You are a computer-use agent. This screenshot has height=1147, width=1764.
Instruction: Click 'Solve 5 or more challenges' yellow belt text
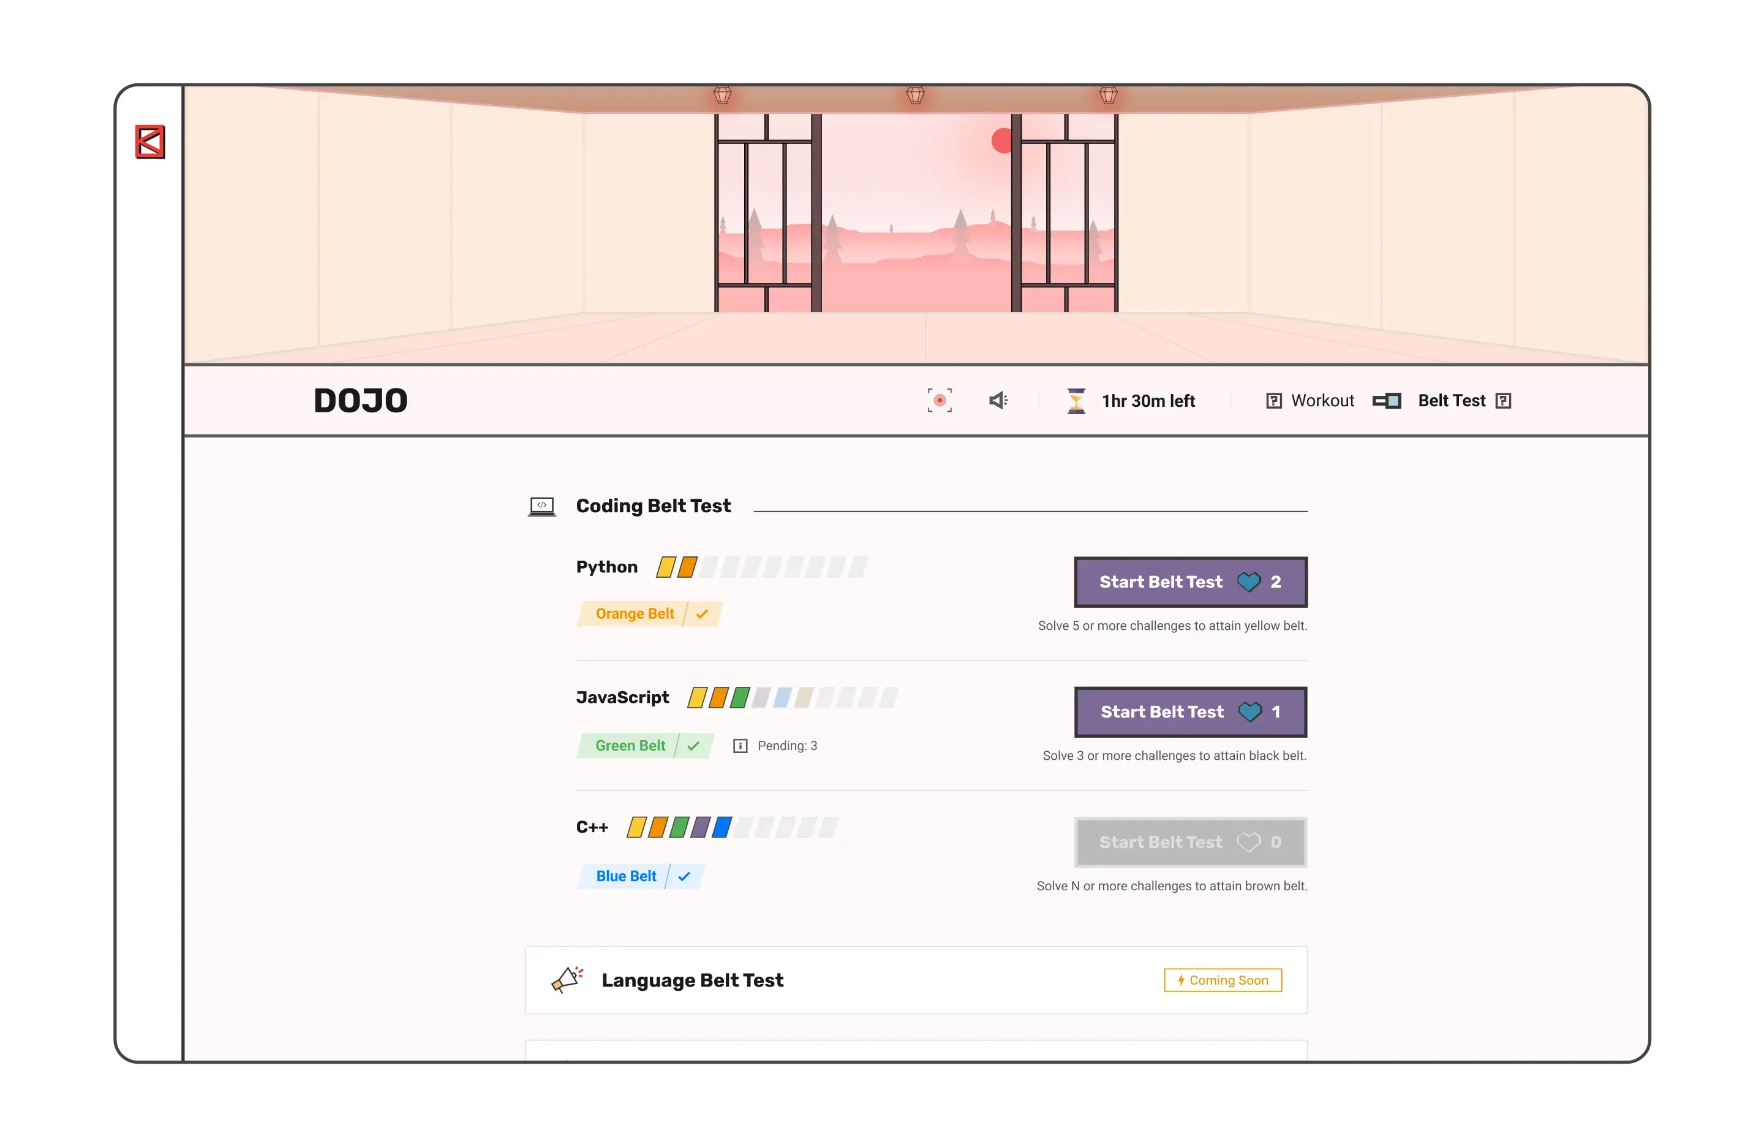(1172, 626)
